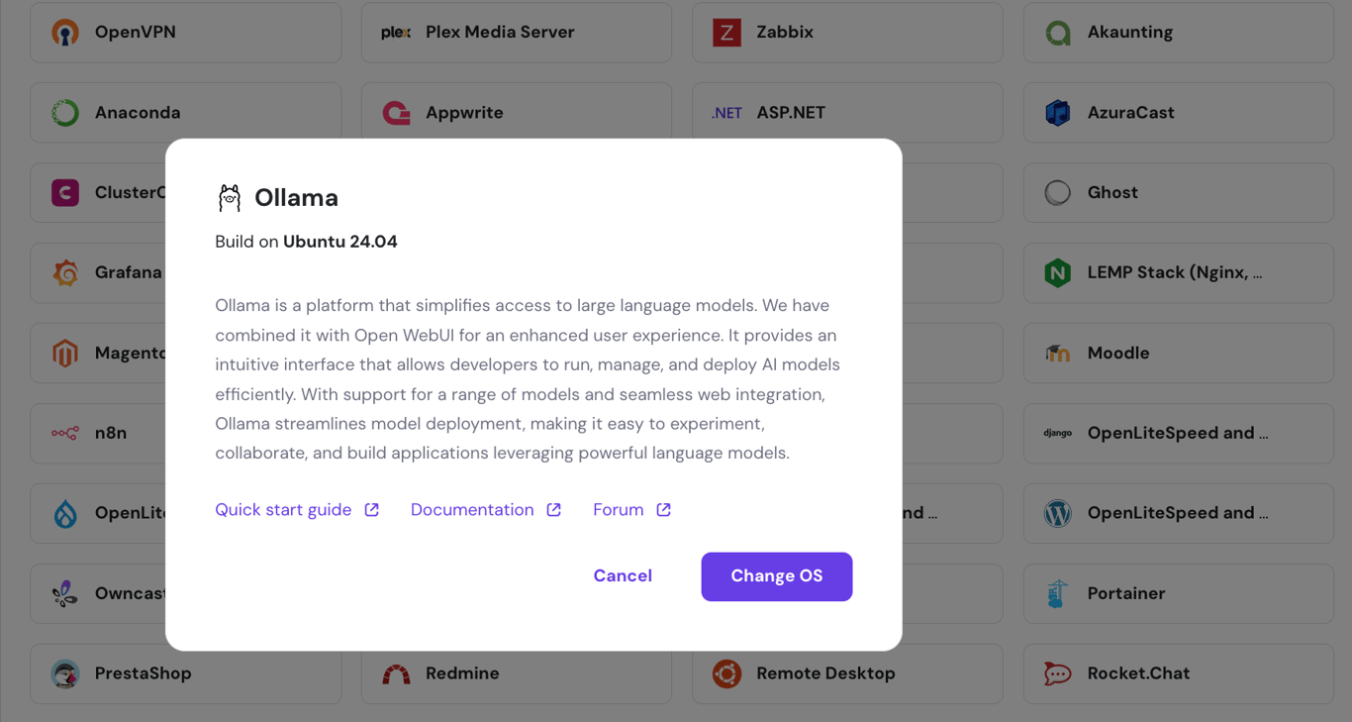
Task: Click the red Zabbix icon
Action: (x=726, y=32)
